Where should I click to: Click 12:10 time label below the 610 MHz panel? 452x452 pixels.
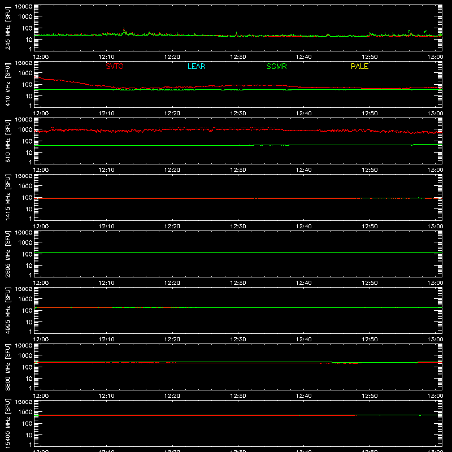[106, 170]
